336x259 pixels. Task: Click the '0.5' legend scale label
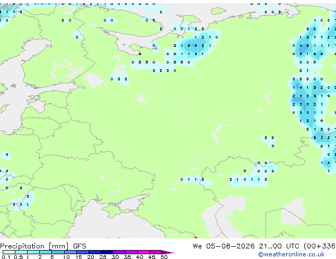[18, 257]
